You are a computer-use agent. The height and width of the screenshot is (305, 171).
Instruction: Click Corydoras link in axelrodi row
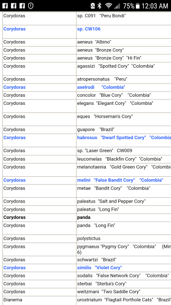coord(15,87)
